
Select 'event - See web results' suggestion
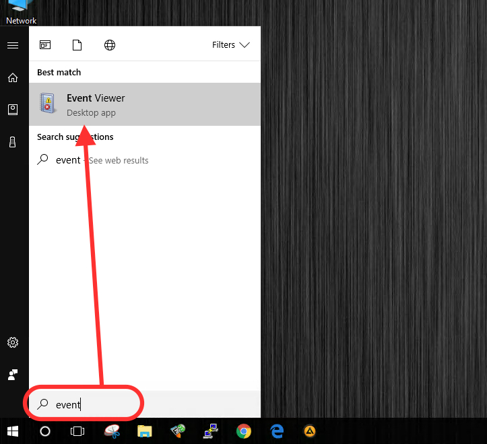(x=145, y=160)
